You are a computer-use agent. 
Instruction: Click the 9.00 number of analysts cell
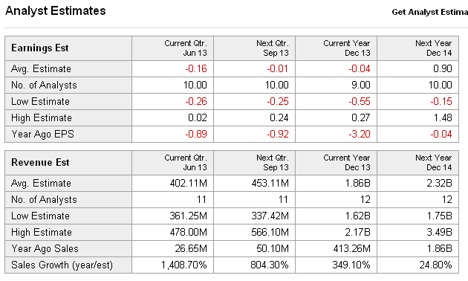pos(336,85)
